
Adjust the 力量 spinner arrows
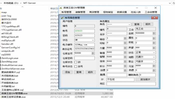point(125,48)
